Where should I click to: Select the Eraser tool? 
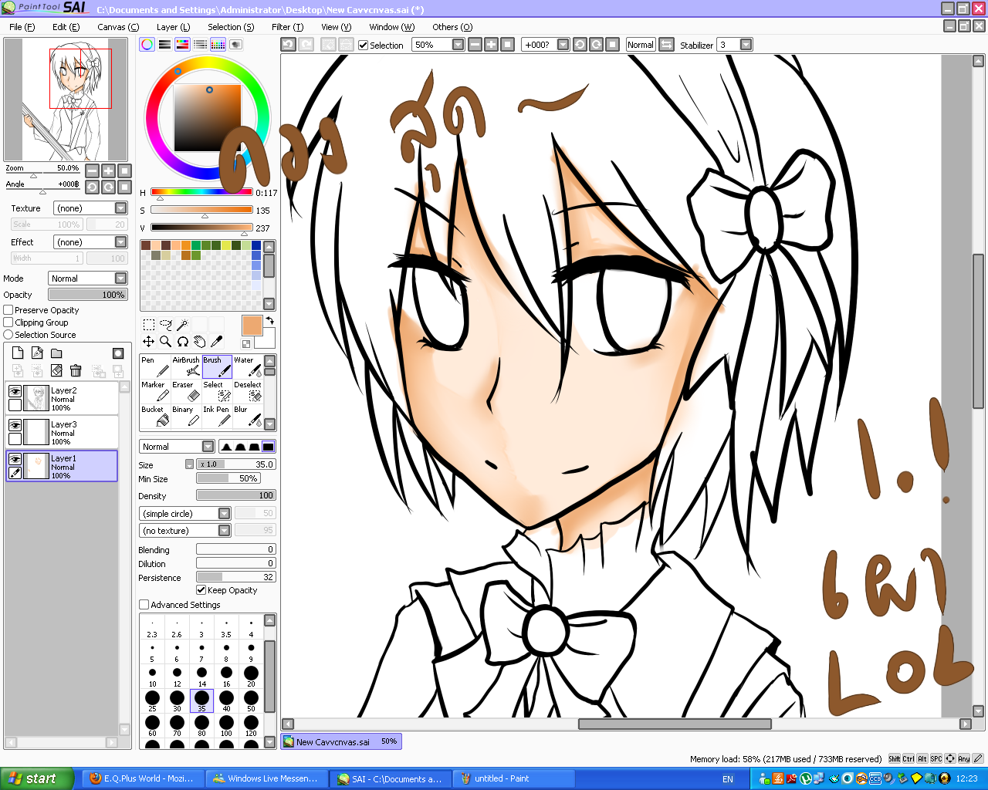point(186,391)
